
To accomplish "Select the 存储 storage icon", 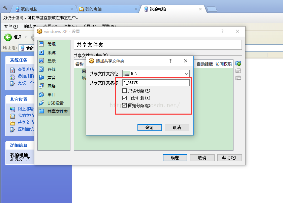I will (x=41, y=69).
